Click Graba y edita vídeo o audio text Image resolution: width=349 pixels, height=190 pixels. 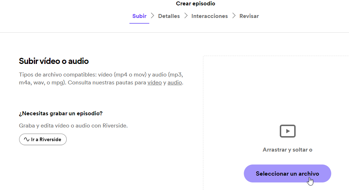(x=73, y=126)
